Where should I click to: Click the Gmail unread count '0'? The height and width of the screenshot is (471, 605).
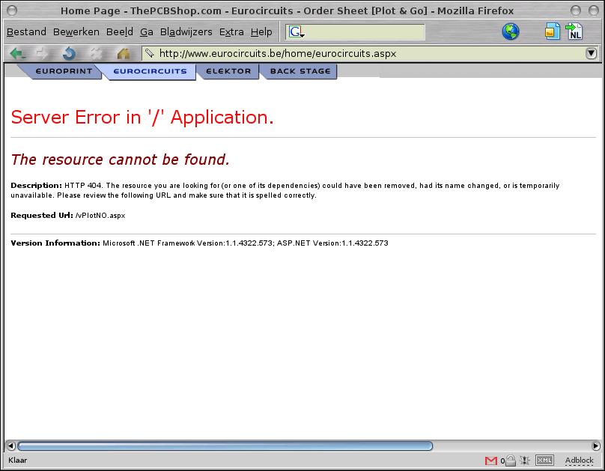[502, 461]
